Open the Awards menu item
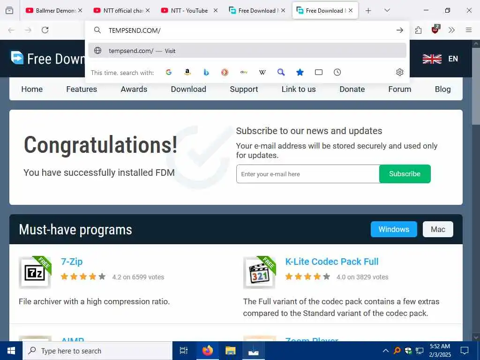Viewport: 480px width, 360px height. [x=134, y=89]
